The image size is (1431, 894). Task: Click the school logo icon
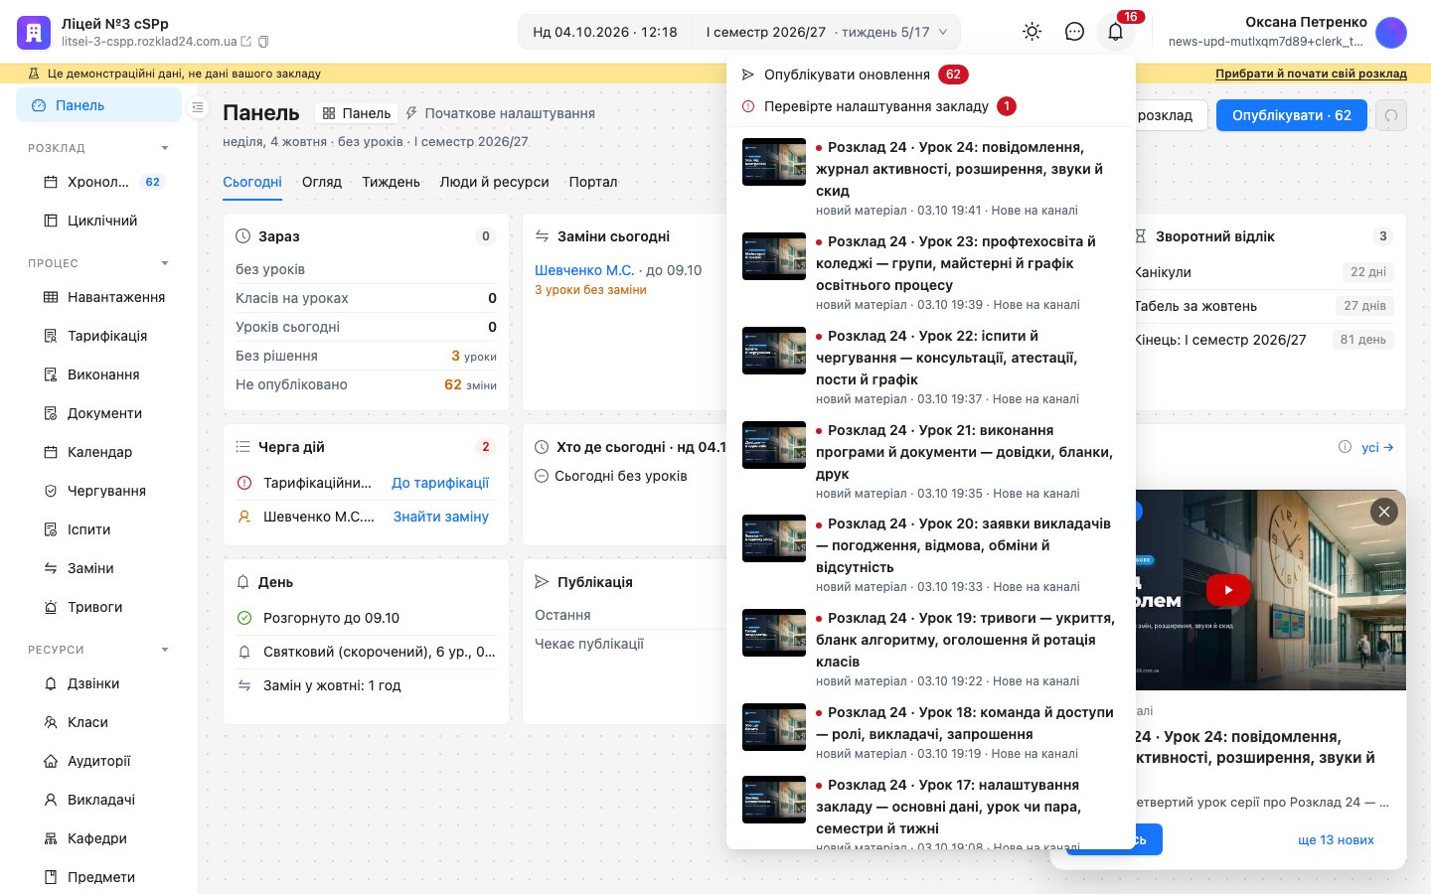click(x=34, y=32)
